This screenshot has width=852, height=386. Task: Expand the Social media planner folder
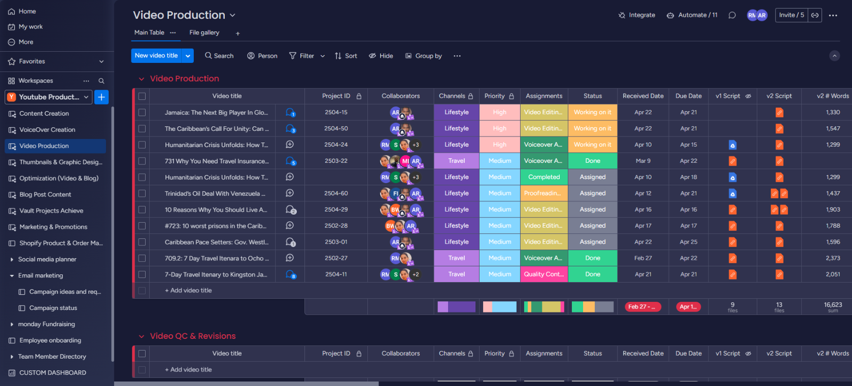pyautogui.click(x=12, y=259)
